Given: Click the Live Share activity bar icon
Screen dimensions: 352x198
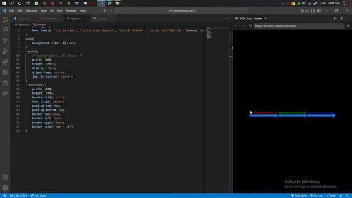Looking at the screenshot, I should pyautogui.click(x=5, y=94).
